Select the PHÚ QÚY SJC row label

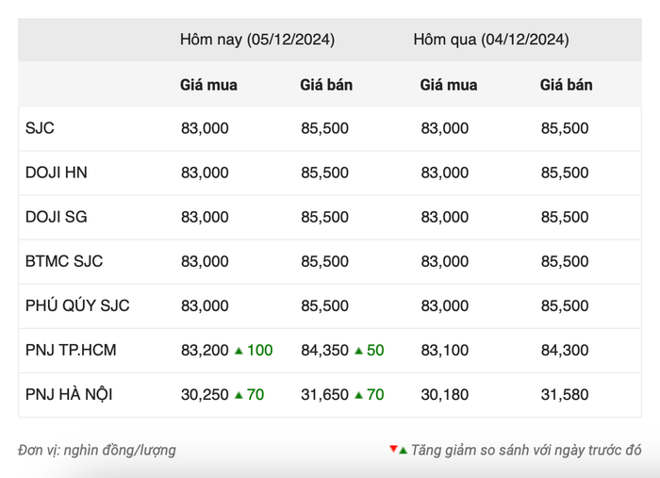coord(77,305)
